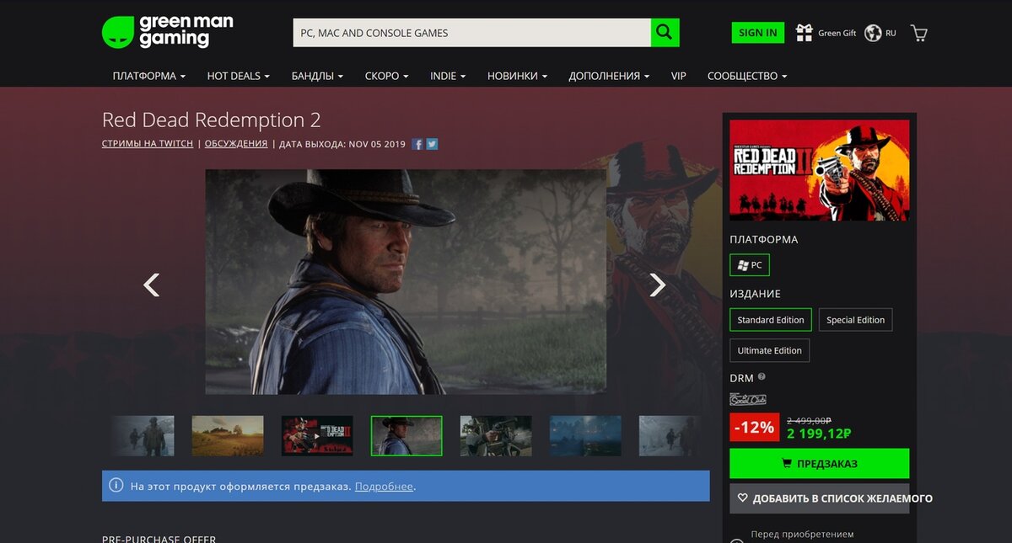This screenshot has width=1012, height=543.
Task: Open the Подробнее link
Action: coord(384,486)
